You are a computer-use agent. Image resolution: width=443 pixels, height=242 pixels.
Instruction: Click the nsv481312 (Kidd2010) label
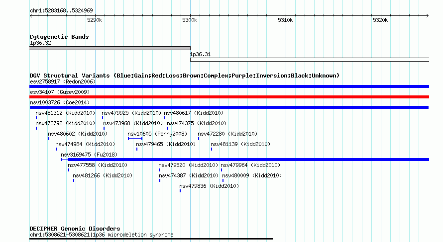coord(65,113)
